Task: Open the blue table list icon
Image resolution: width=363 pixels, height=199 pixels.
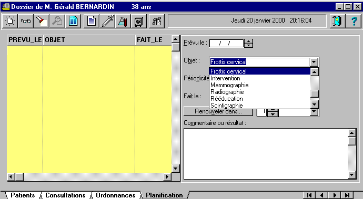Action: click(x=73, y=21)
